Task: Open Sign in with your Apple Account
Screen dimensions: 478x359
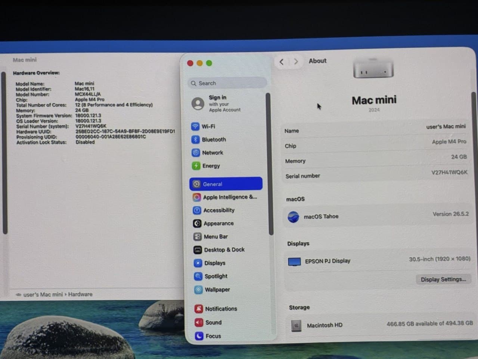Action: (x=224, y=104)
